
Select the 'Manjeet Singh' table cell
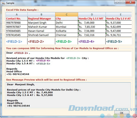[42, 23]
